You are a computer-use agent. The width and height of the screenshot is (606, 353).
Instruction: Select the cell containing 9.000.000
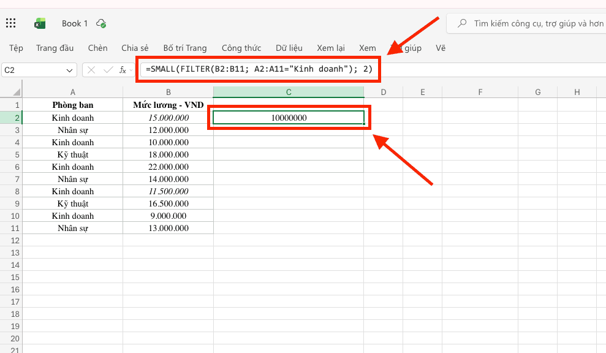point(168,216)
